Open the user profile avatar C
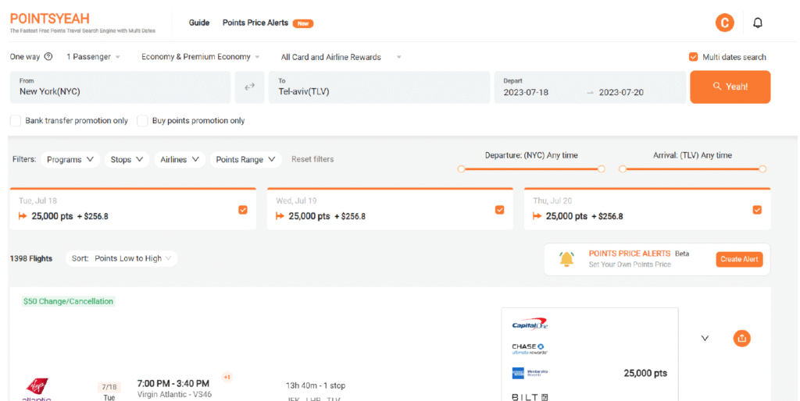Viewport: 800px width, 401px height. tap(724, 23)
